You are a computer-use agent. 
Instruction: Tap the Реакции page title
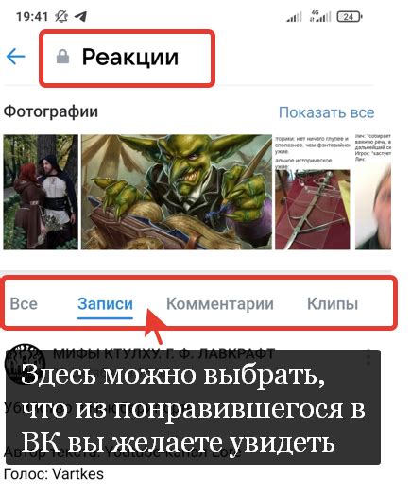(130, 58)
